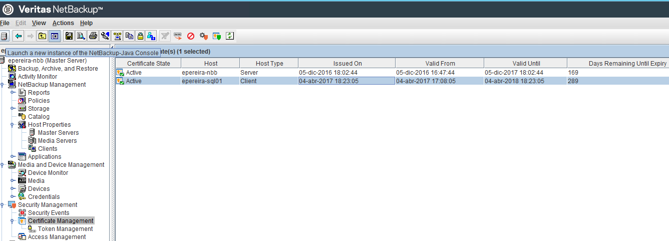
Task: Collapse the Security Management node
Action: pos(3,205)
